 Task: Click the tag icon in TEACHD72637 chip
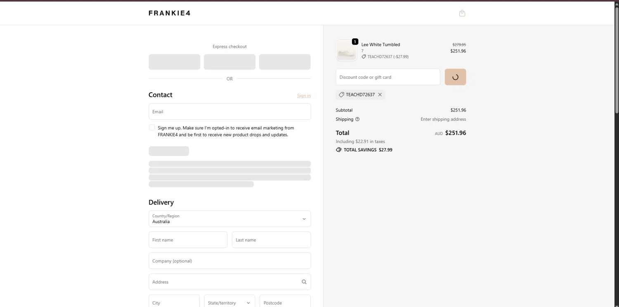click(x=341, y=95)
